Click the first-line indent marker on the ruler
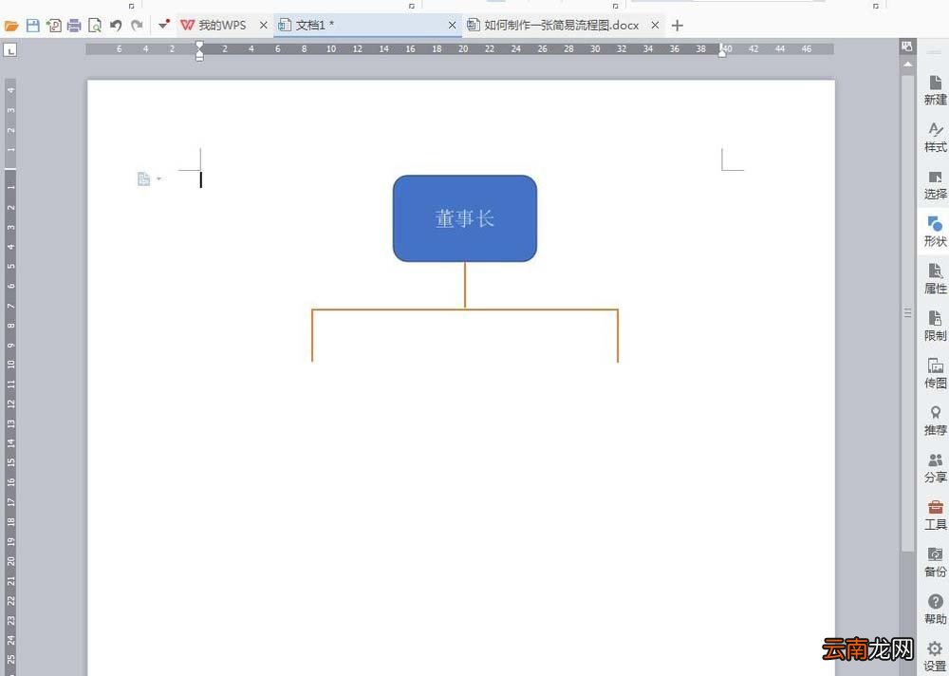Viewport: 949px width, 676px height. click(199, 46)
